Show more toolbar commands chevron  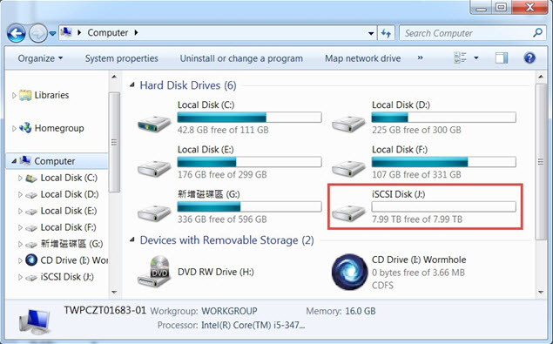point(420,57)
